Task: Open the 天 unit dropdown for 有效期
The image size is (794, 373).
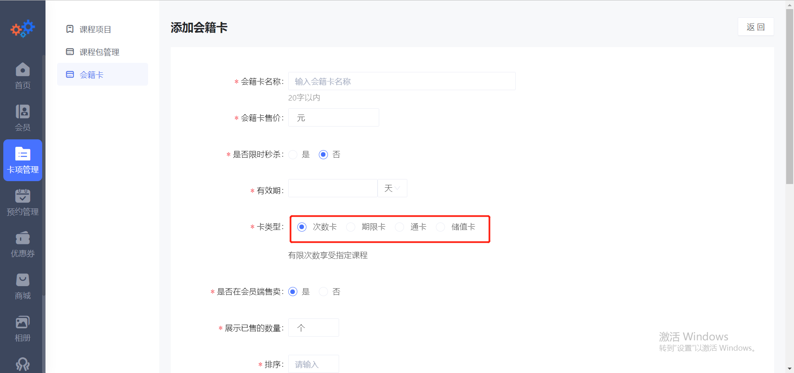Action: (392, 188)
